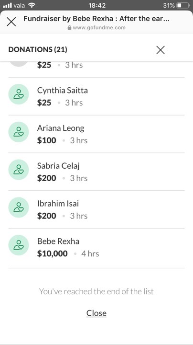Tap the partially hidden gray avatar icon

pyautogui.click(x=19, y=64)
